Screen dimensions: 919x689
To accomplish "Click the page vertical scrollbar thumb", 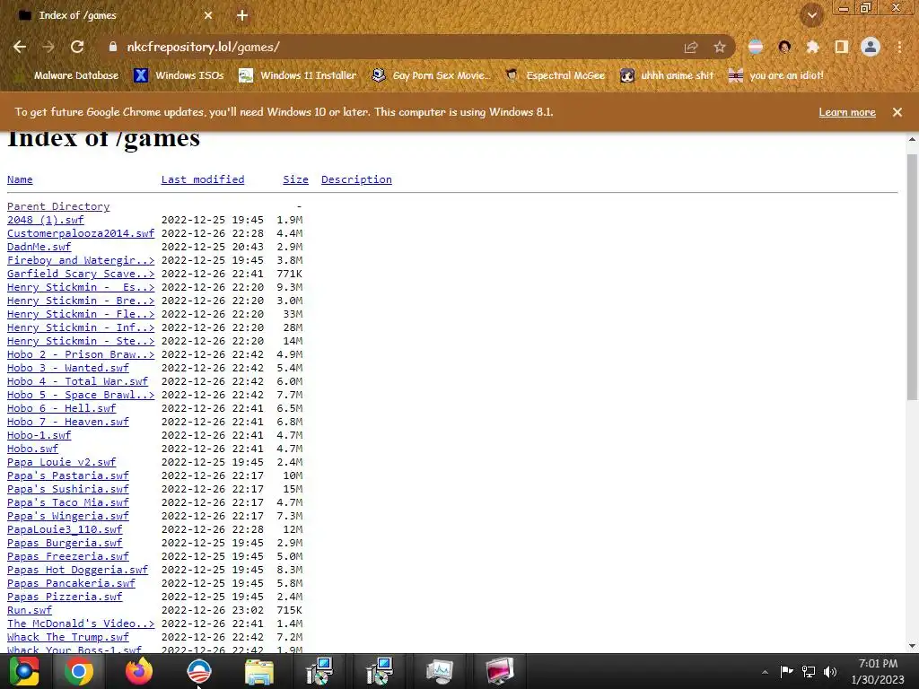I will (912, 277).
